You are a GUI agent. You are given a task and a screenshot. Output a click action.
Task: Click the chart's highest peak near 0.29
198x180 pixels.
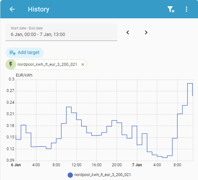(x=190, y=83)
